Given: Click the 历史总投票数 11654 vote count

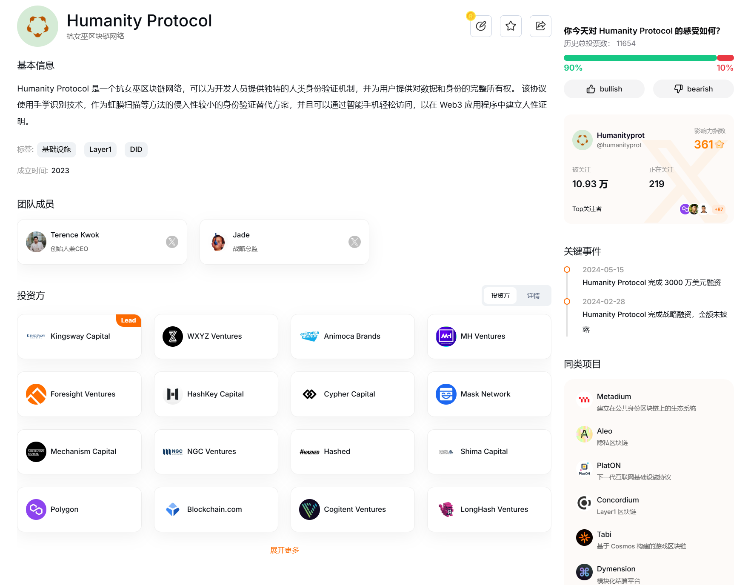Looking at the screenshot, I should [x=600, y=43].
